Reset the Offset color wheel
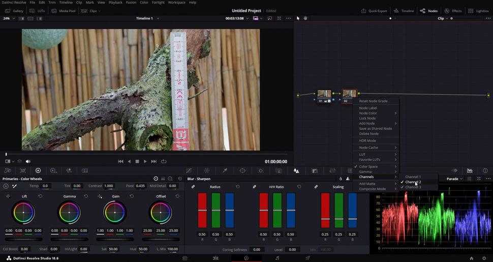 pos(177,196)
